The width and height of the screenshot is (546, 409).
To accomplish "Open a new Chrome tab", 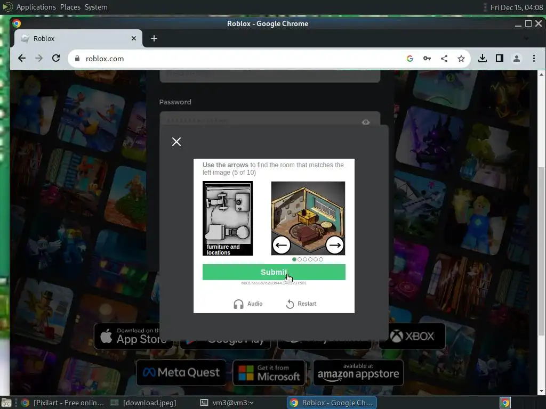I will click(x=154, y=38).
